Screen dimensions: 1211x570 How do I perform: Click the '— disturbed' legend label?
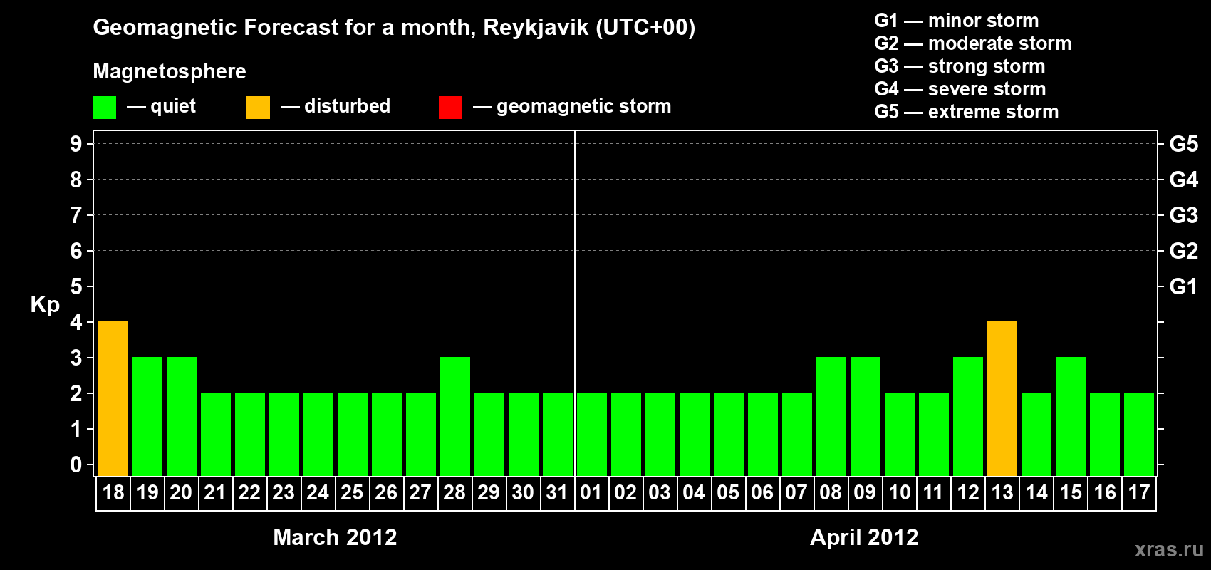(x=336, y=106)
